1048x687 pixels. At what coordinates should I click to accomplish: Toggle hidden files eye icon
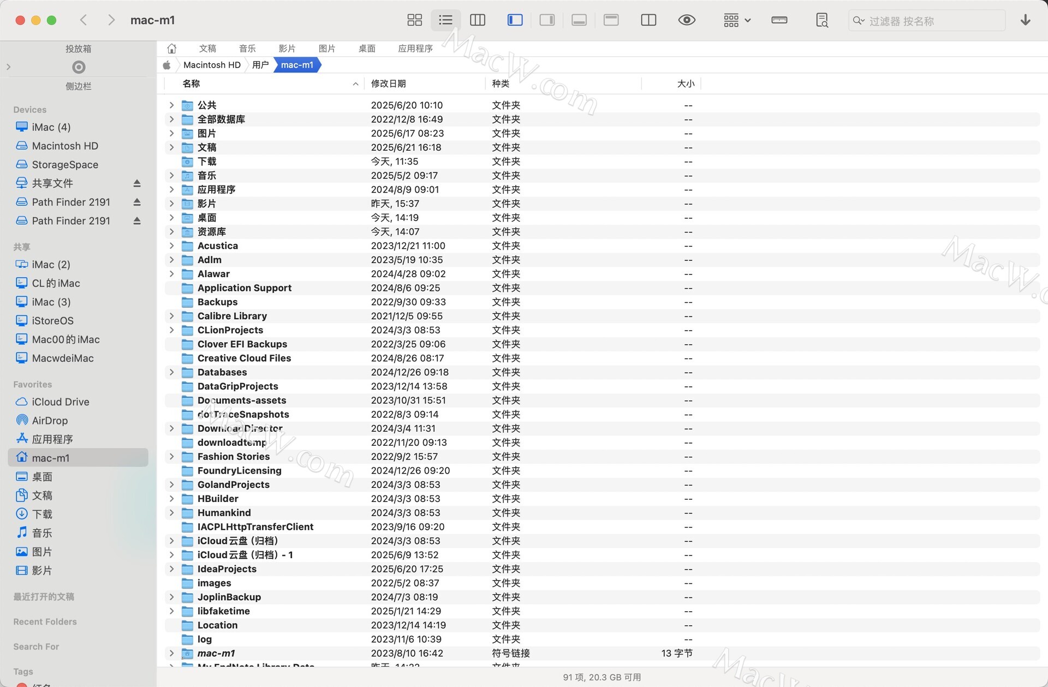click(x=687, y=20)
